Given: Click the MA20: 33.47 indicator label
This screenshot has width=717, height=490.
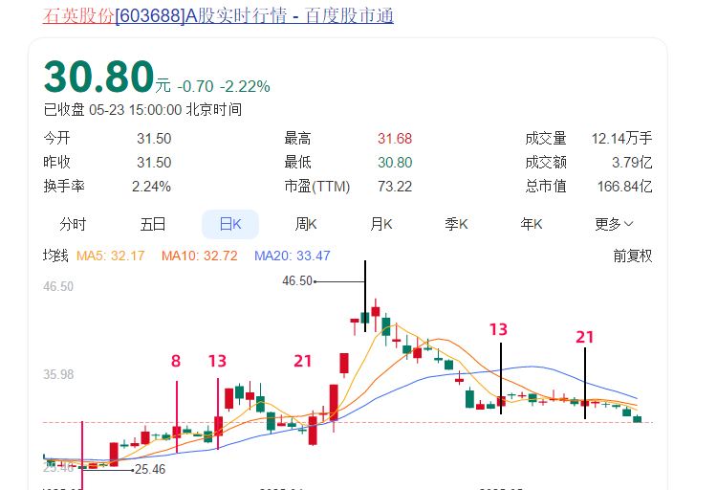Looking at the screenshot, I should click(x=293, y=256).
